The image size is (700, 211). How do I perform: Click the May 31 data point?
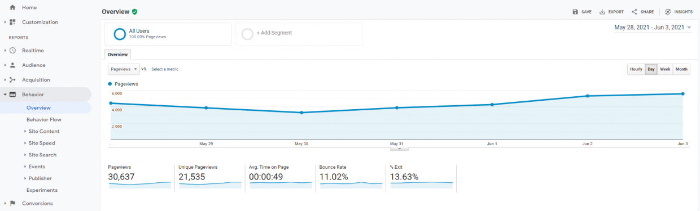397,107
